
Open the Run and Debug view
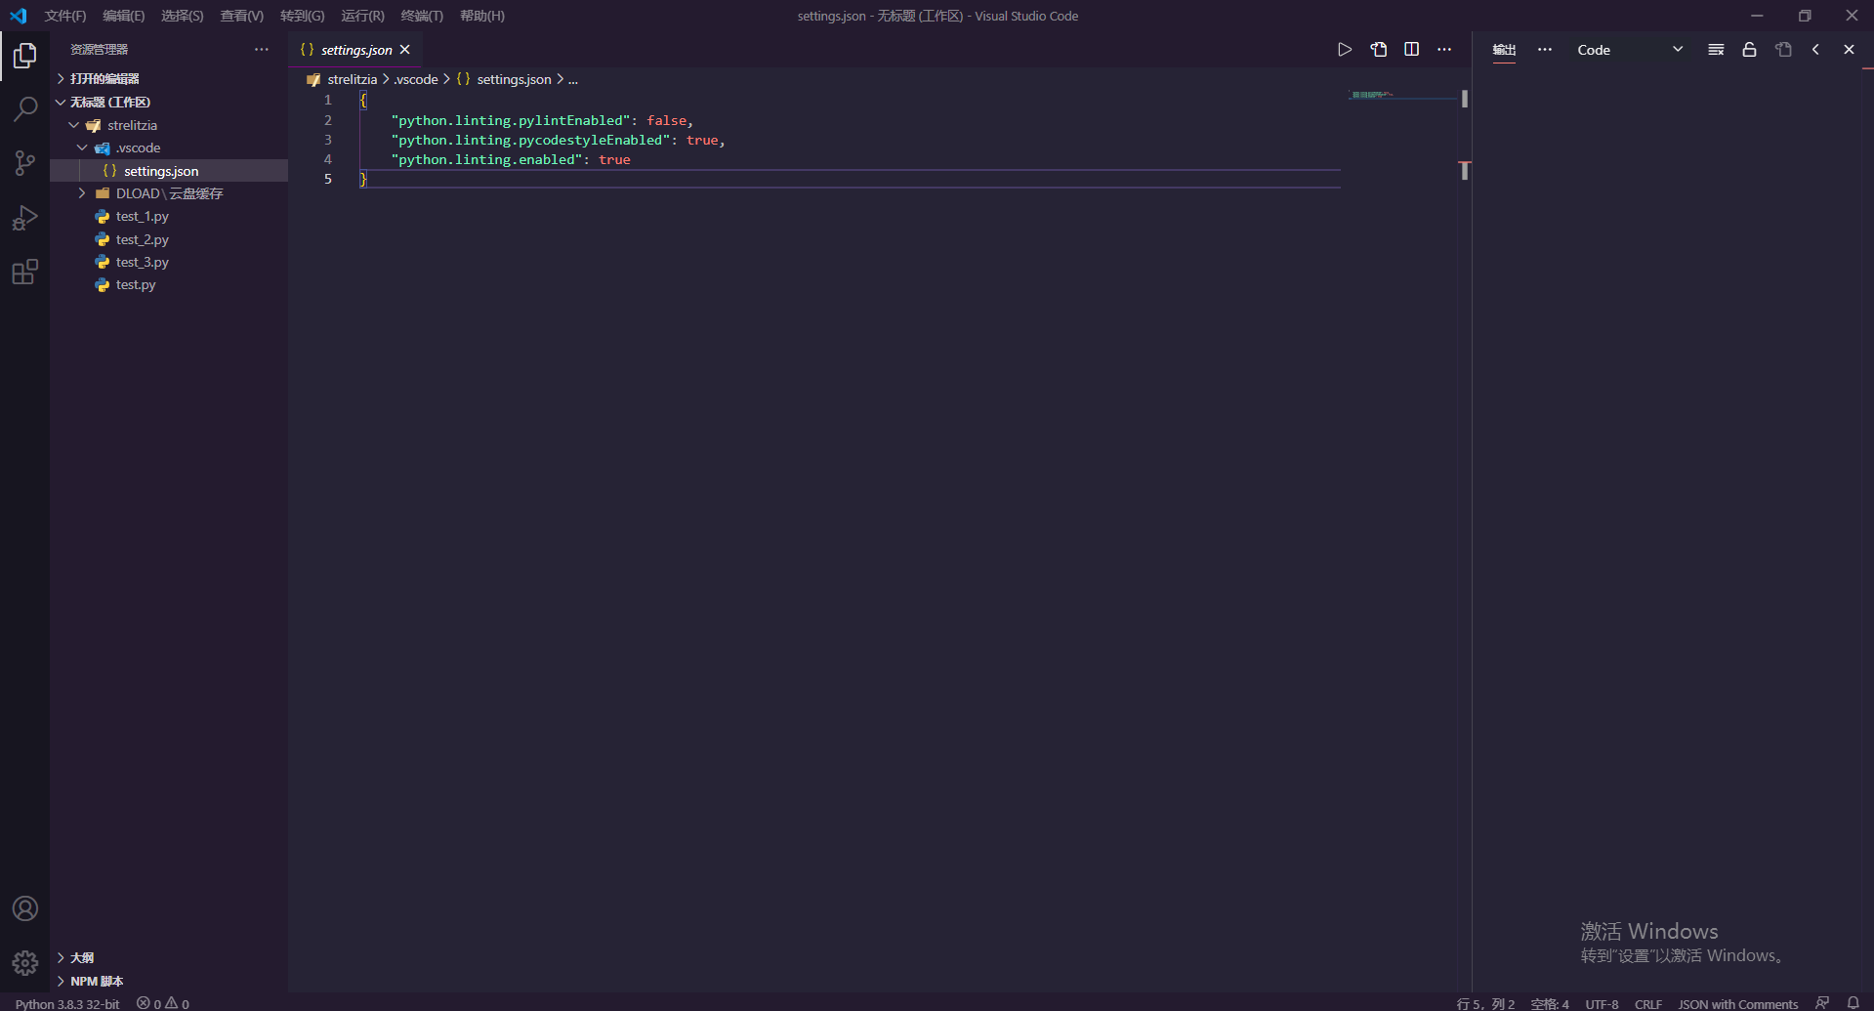pyautogui.click(x=25, y=218)
